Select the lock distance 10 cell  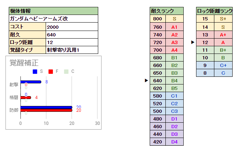(x=205, y=58)
